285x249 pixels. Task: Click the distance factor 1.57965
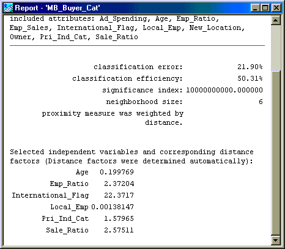click(119, 218)
